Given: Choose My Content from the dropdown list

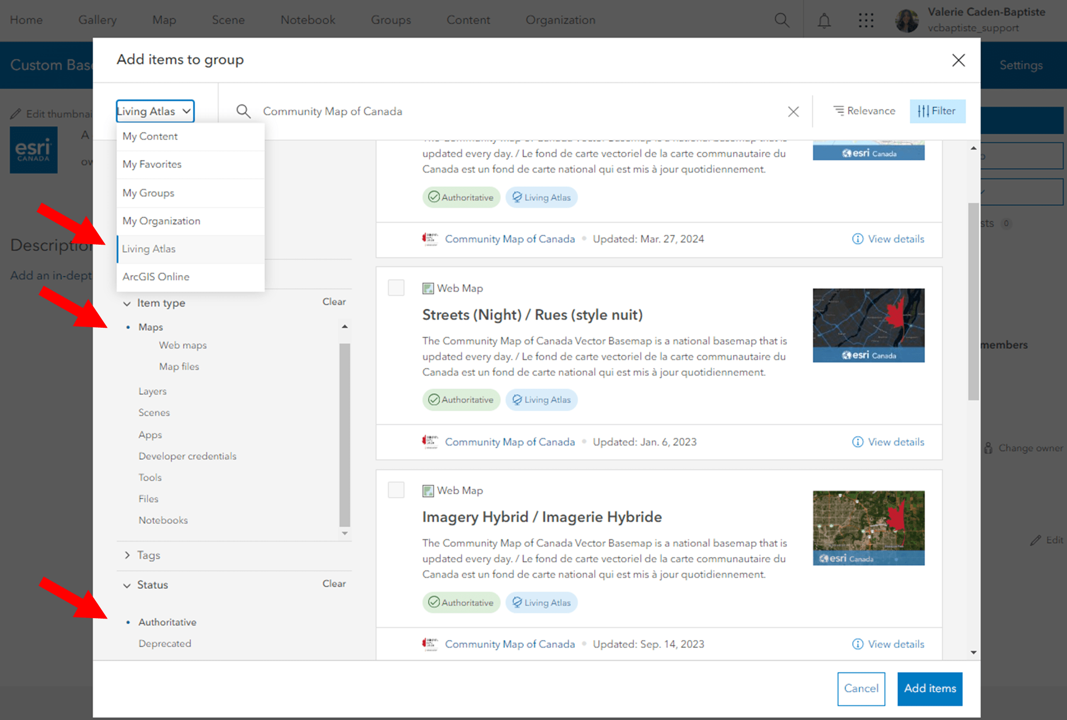Looking at the screenshot, I should pos(190,136).
